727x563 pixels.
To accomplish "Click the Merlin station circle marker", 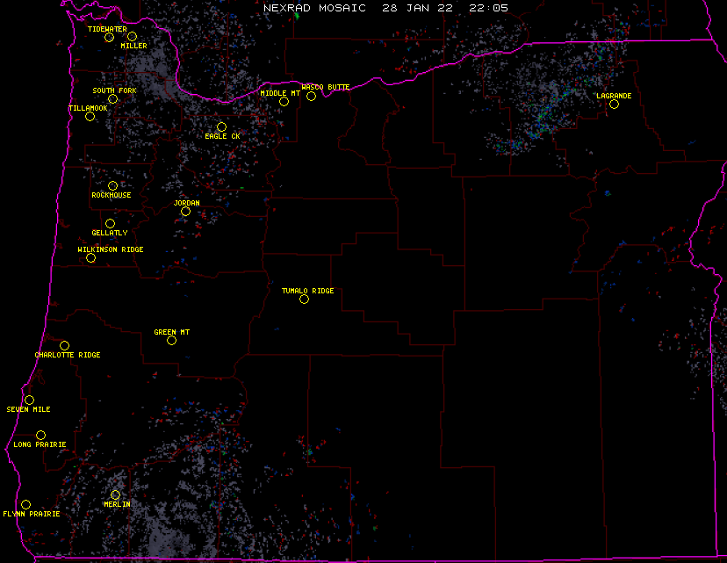I will (x=115, y=494).
